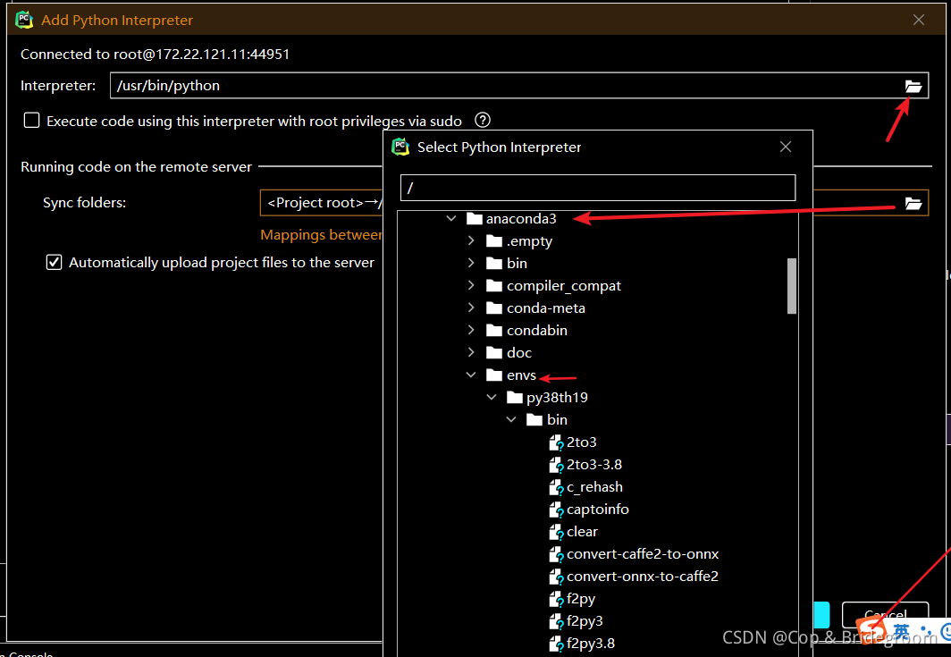Click PyCharm icon in Add Python Interpreter title
The image size is (951, 657).
point(24,20)
